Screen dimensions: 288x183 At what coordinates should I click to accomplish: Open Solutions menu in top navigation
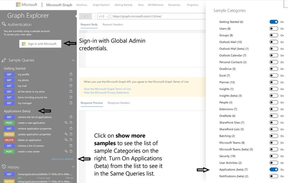pos(82,5)
